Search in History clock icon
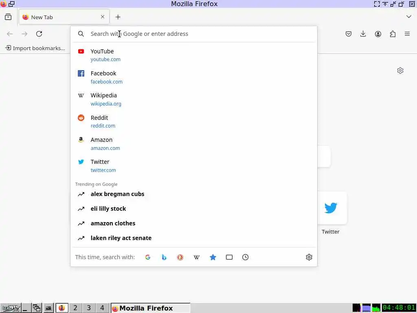 tap(246, 257)
